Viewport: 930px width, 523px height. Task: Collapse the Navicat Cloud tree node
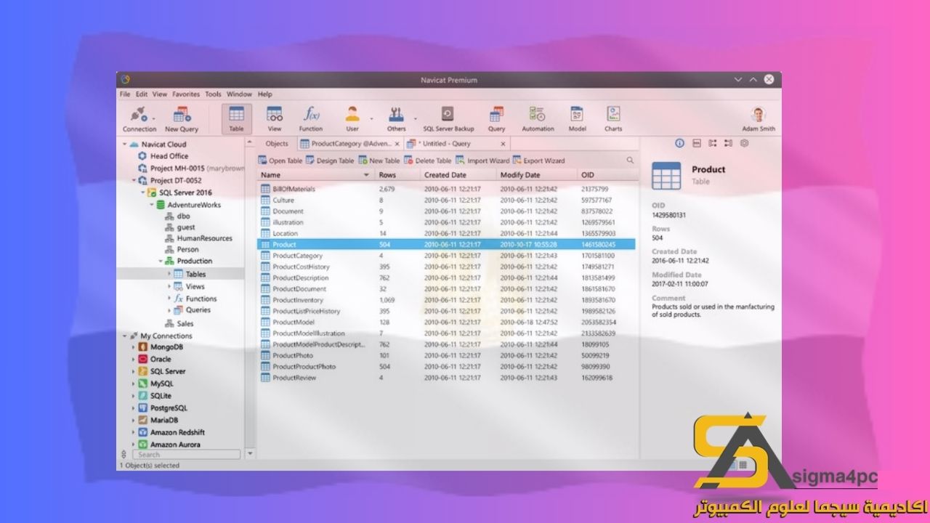(125, 145)
